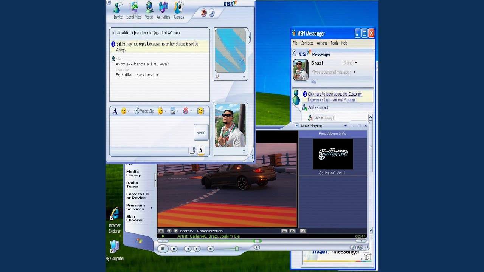Launch Games from the chat toolbar
This screenshot has height=272, width=484.
(x=179, y=10)
